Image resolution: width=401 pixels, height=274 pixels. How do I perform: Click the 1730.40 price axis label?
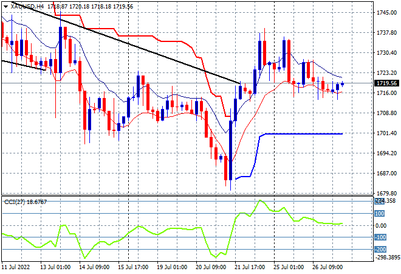(386, 52)
